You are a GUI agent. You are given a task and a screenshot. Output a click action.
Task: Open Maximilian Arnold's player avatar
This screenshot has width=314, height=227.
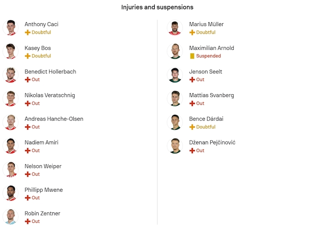click(x=175, y=51)
